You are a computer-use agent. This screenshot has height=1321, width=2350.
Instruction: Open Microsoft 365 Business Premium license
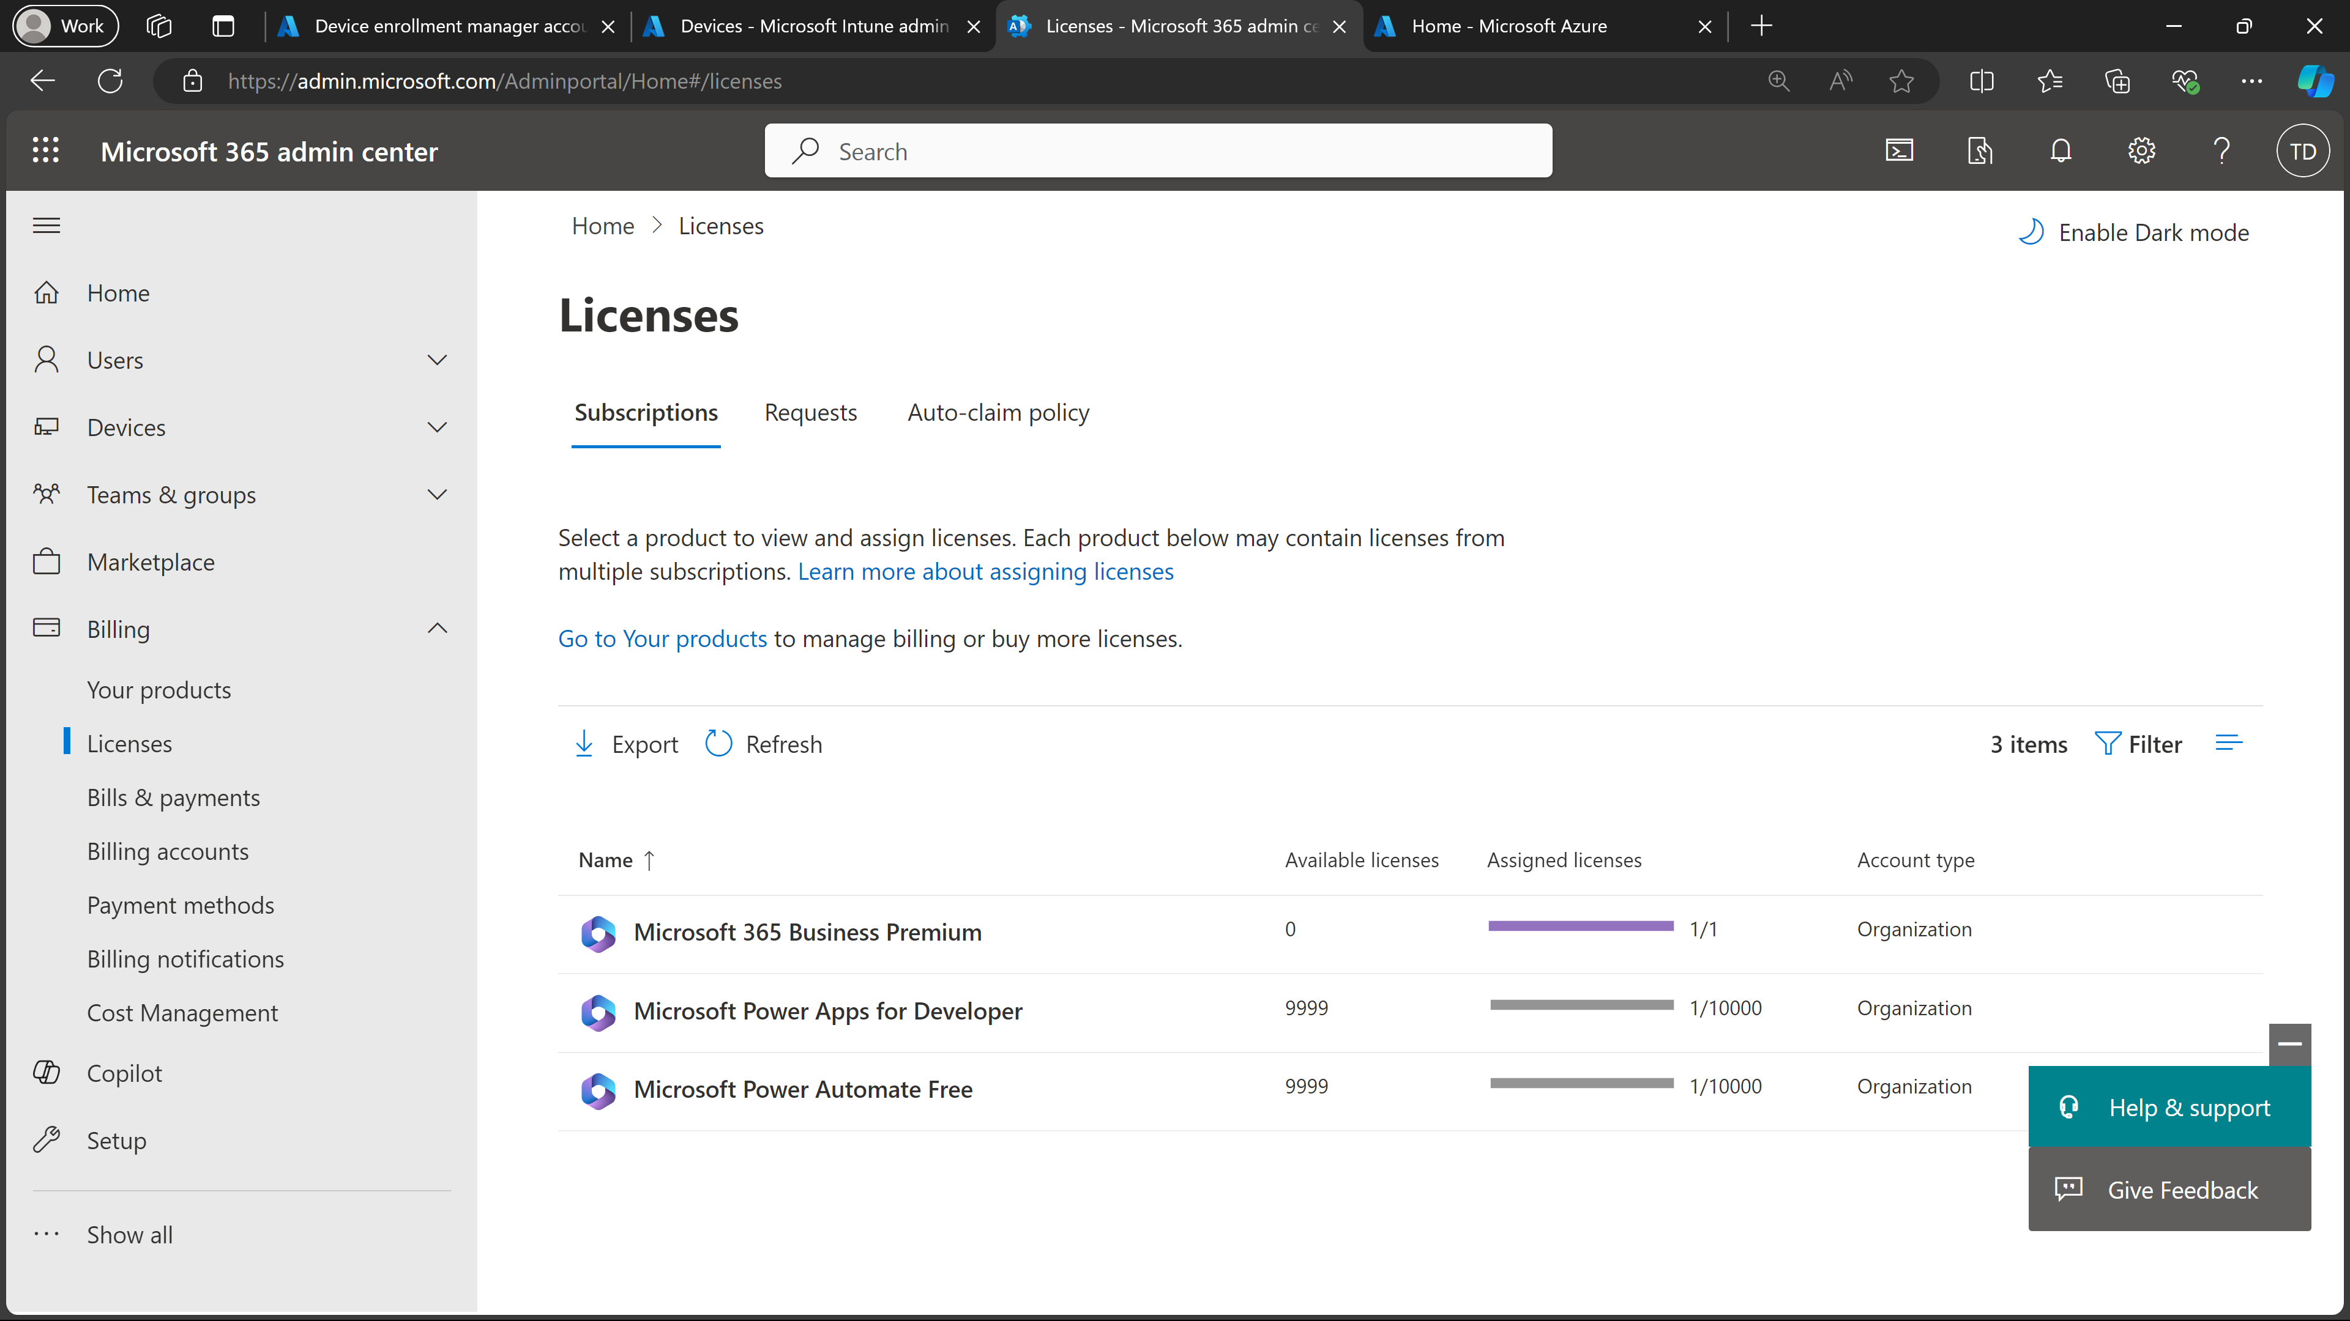coord(807,931)
